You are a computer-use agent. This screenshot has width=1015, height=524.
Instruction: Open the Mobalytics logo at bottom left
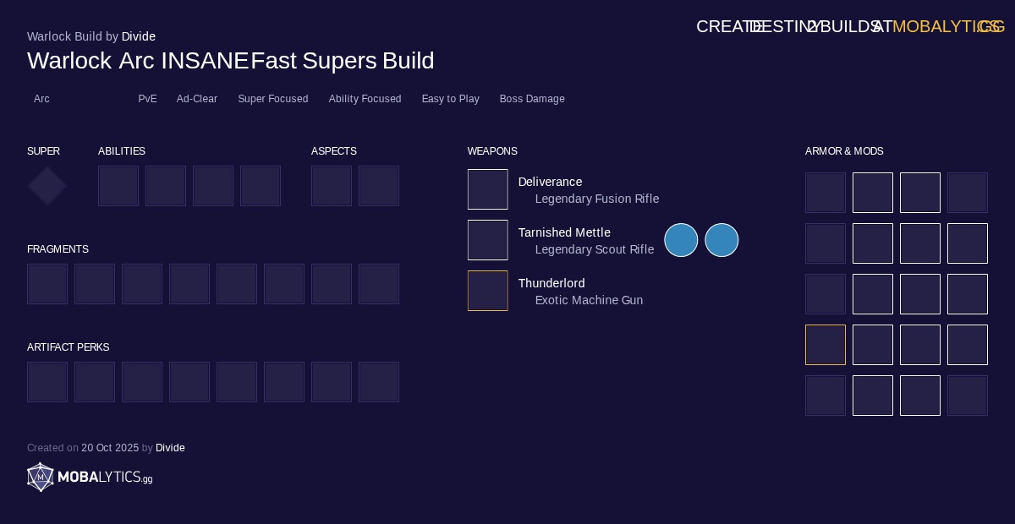click(90, 478)
